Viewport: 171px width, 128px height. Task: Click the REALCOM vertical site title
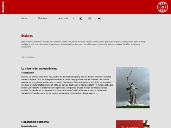[3, 7]
